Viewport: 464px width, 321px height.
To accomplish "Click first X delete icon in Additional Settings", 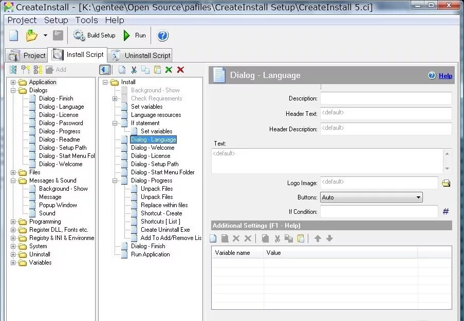I will coord(236,238).
